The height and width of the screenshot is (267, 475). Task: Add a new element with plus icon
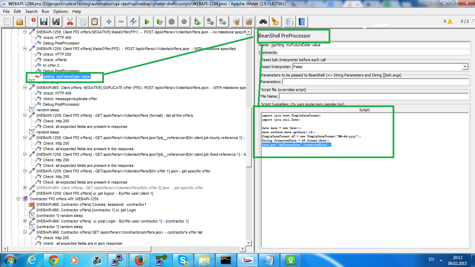[x=108, y=21]
